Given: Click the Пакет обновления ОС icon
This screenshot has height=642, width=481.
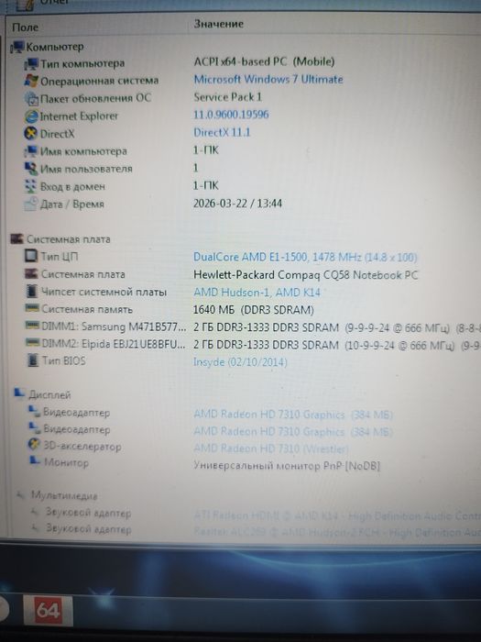Looking at the screenshot, I should (x=31, y=99).
